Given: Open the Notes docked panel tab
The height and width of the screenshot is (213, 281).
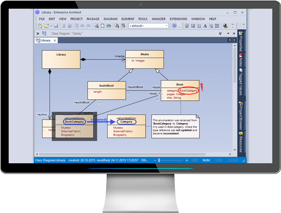Looking at the screenshot, I should coord(241,60).
